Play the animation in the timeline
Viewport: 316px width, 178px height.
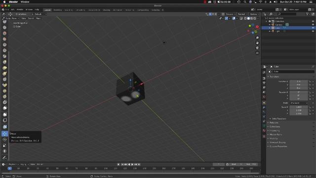coord(132,165)
